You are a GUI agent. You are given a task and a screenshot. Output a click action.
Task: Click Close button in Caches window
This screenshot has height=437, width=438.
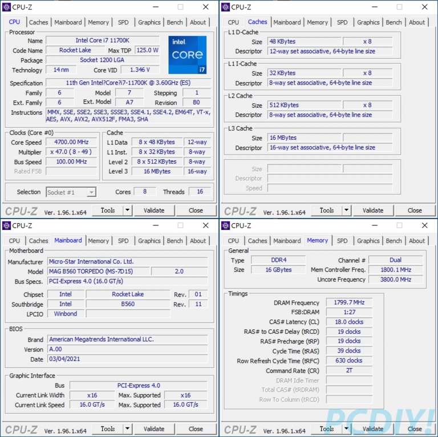(415, 210)
